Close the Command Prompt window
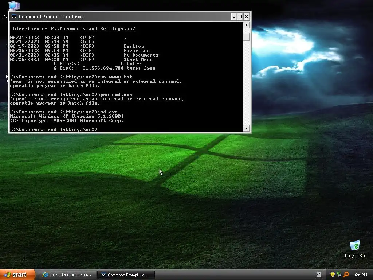 pyautogui.click(x=247, y=16)
